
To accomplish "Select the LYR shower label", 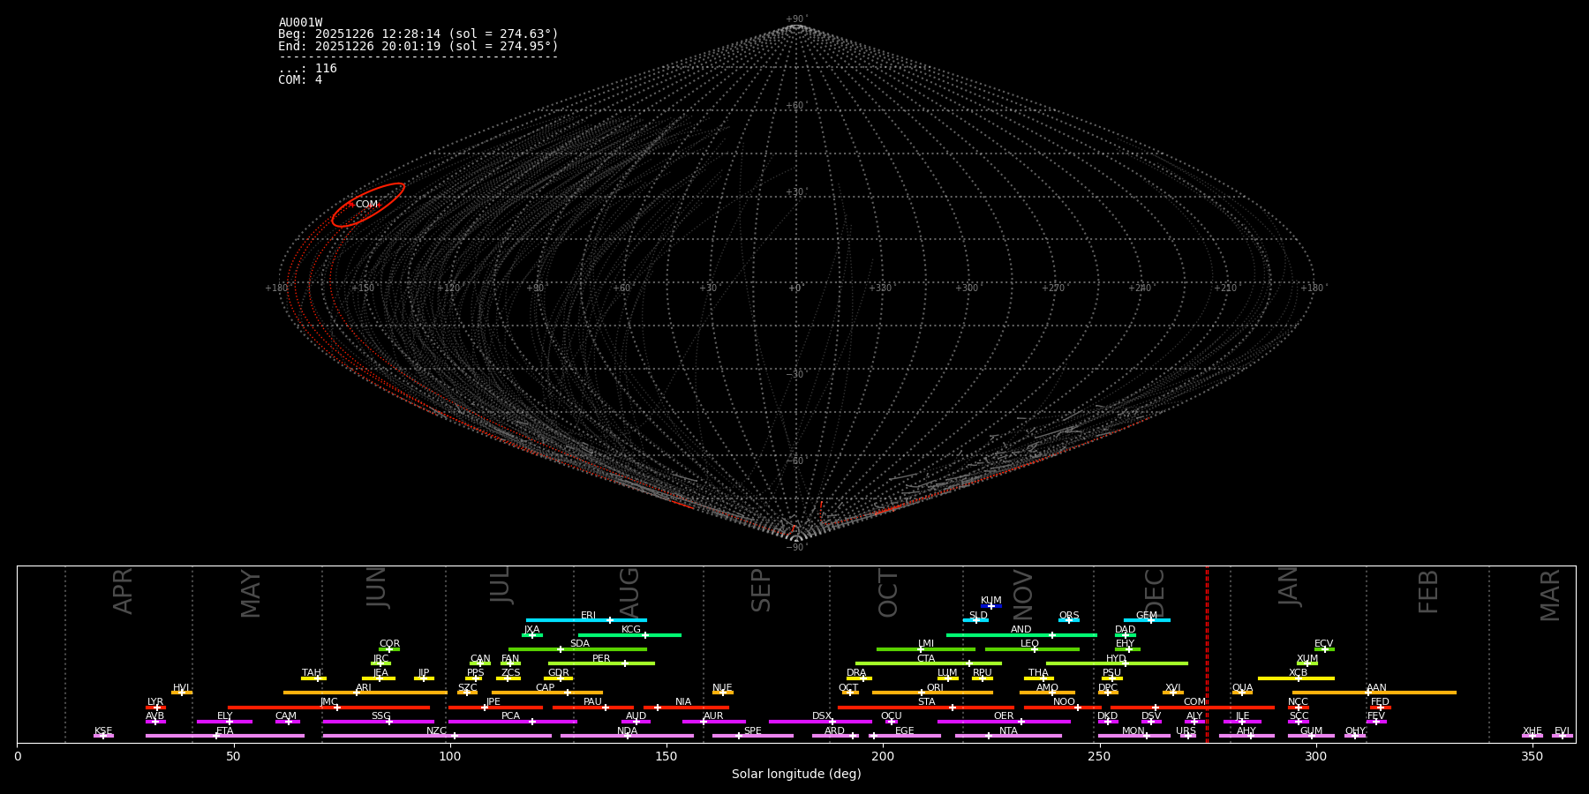I will pyautogui.click(x=155, y=702).
